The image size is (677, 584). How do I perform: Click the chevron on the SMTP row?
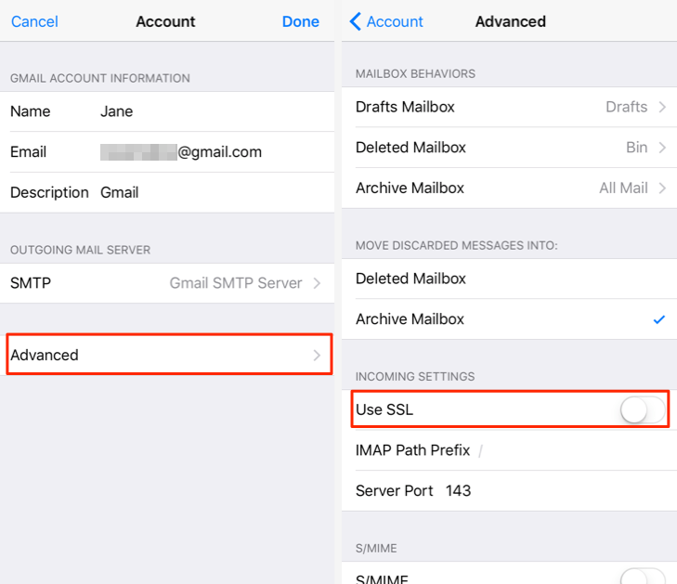(x=317, y=283)
